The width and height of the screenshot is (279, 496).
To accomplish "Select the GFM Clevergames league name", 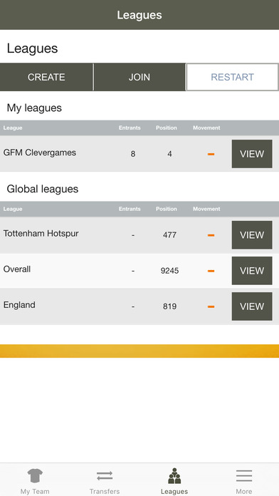I will [x=40, y=153].
